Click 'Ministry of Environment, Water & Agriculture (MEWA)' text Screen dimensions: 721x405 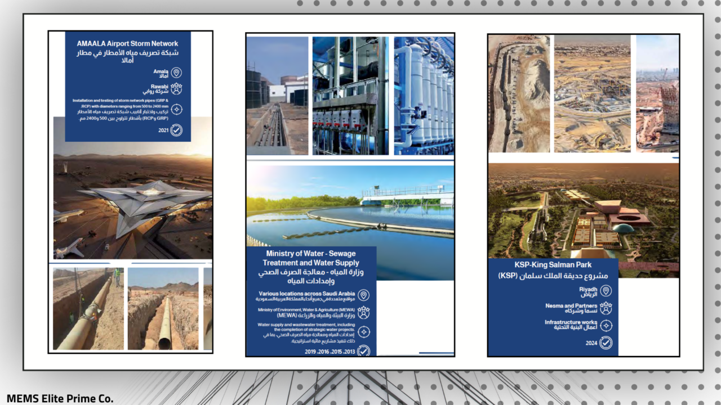306,310
